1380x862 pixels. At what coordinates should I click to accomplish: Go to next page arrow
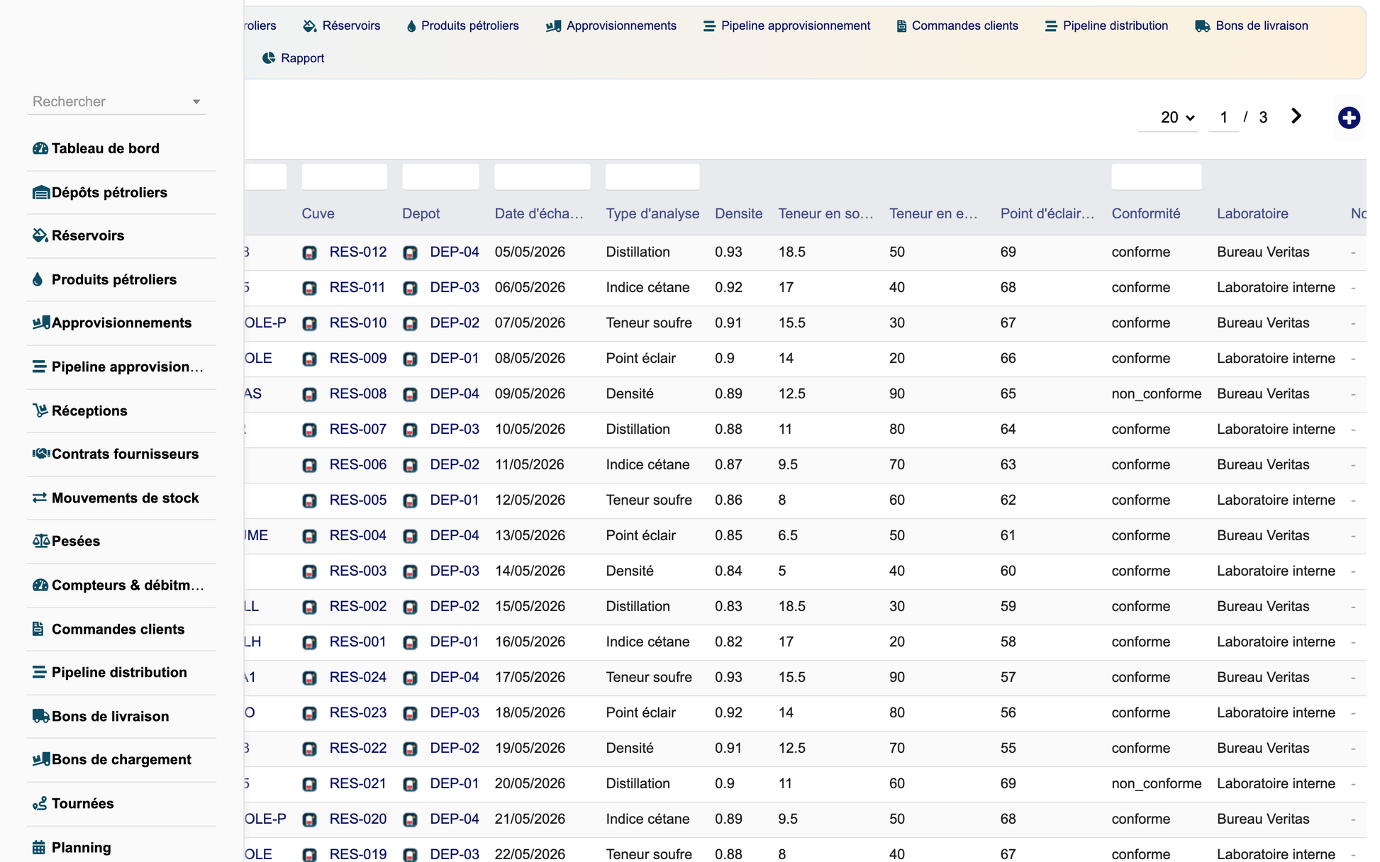[1296, 116]
